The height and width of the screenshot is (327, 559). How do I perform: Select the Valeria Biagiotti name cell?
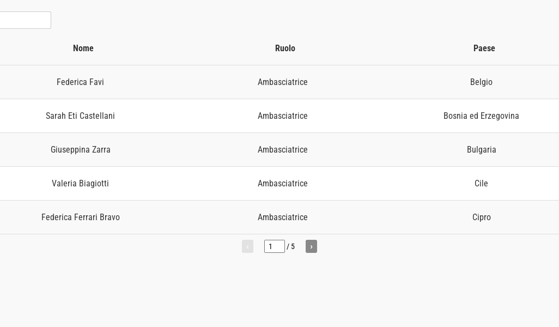[80, 184]
